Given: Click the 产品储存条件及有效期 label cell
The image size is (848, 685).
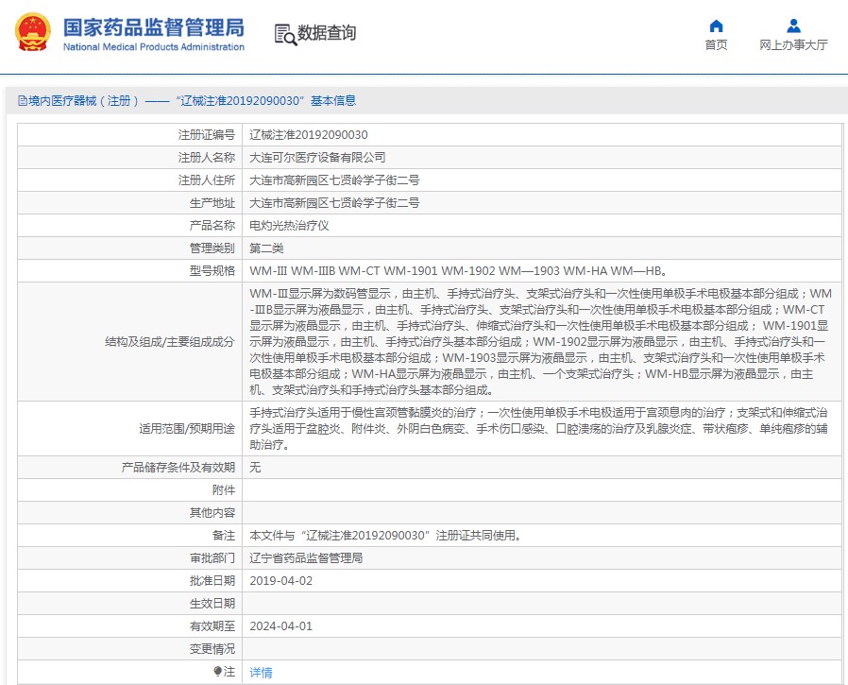Looking at the screenshot, I should coord(129,468).
